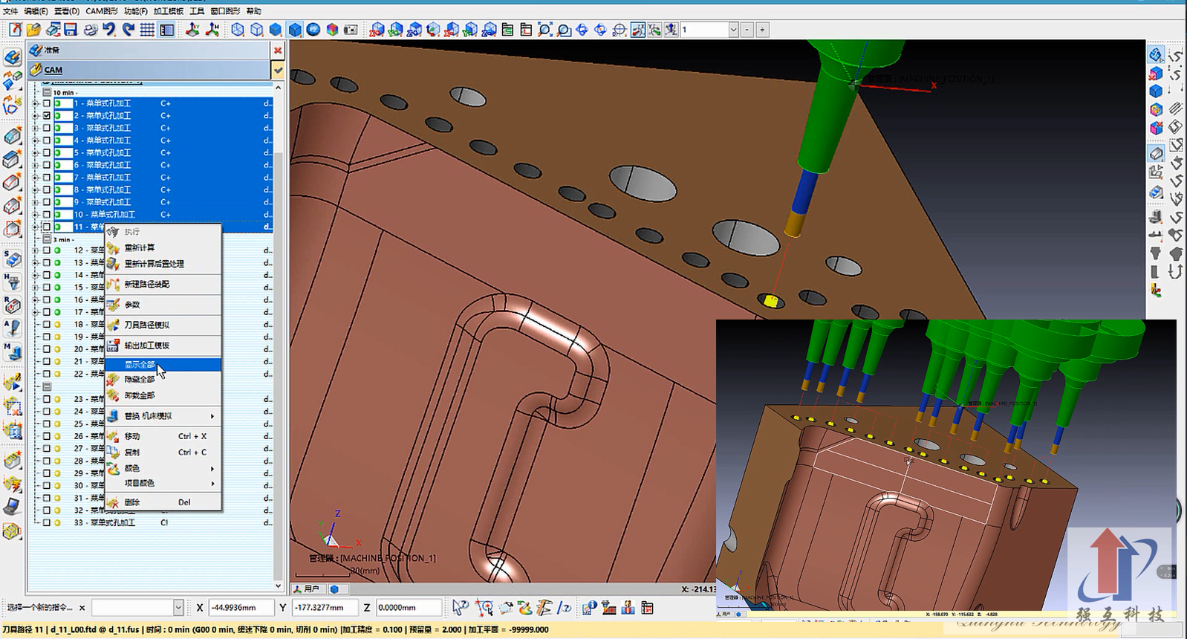Open a file with the folder icon

point(33,30)
